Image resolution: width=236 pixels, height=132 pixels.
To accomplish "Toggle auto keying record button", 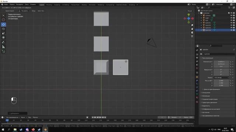I will coord(87,117).
